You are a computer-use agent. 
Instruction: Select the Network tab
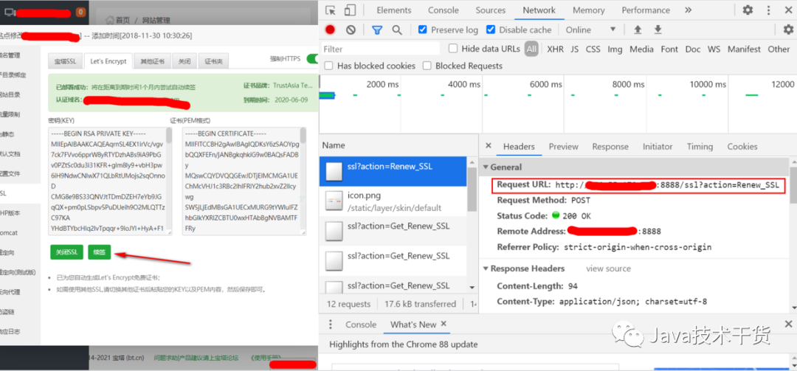point(539,10)
